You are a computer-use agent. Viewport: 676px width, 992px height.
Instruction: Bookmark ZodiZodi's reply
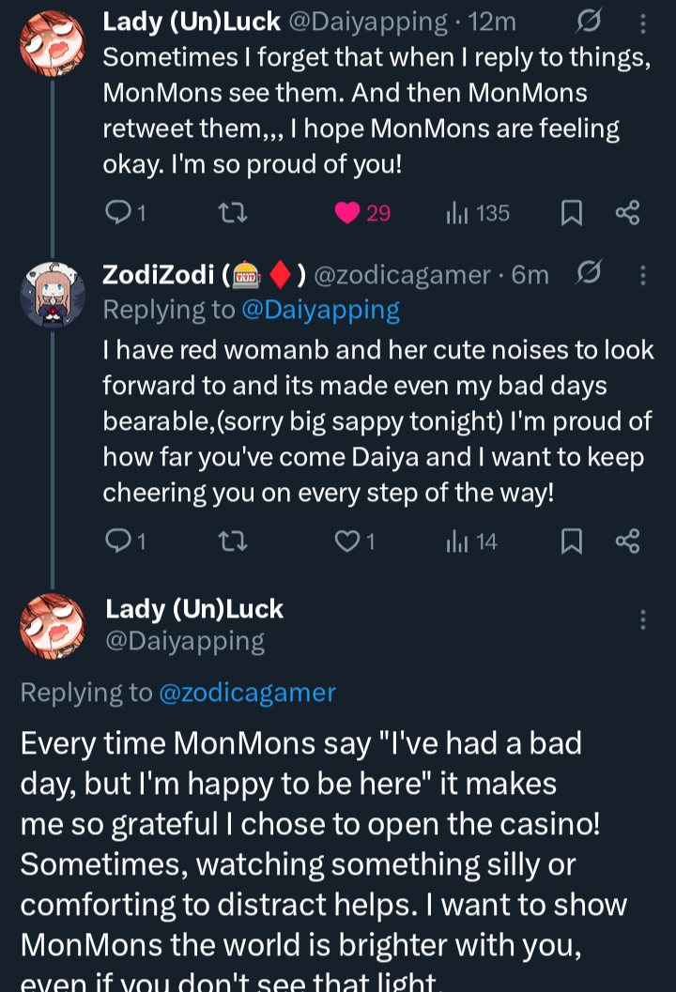pyautogui.click(x=571, y=541)
